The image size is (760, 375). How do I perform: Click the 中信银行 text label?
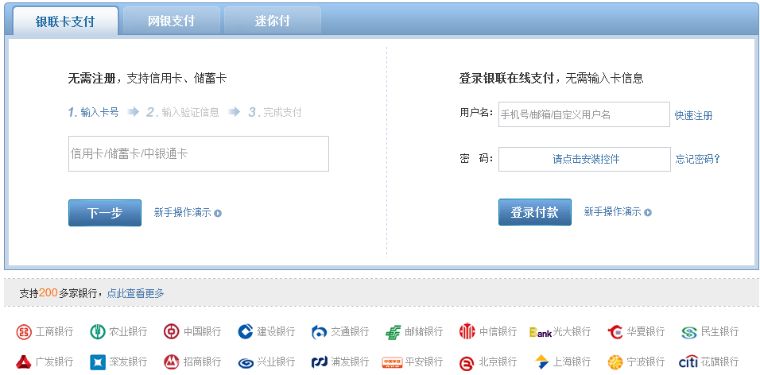(498, 332)
